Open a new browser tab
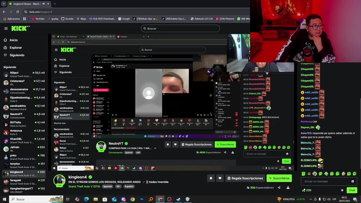Screen dimensions: 361x203 click(55, 4)
